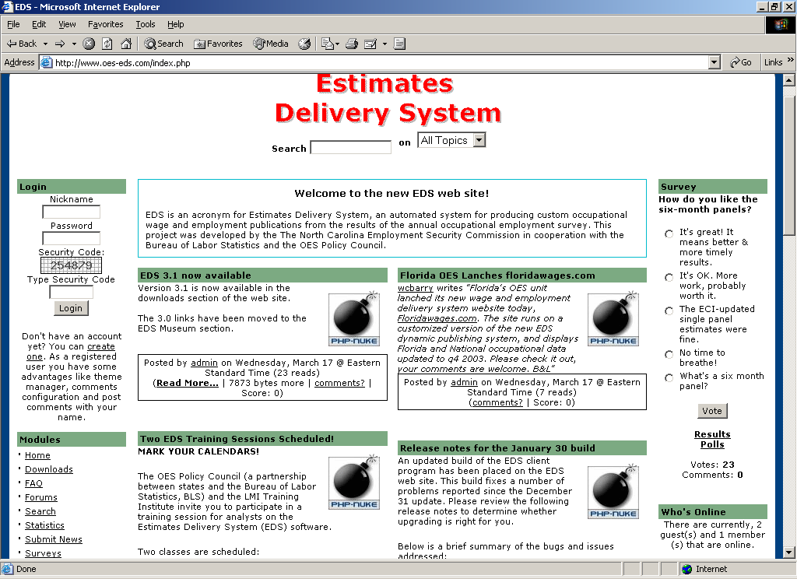Click the page scrollbar down arrow
The height and width of the screenshot is (579, 797).
(788, 553)
